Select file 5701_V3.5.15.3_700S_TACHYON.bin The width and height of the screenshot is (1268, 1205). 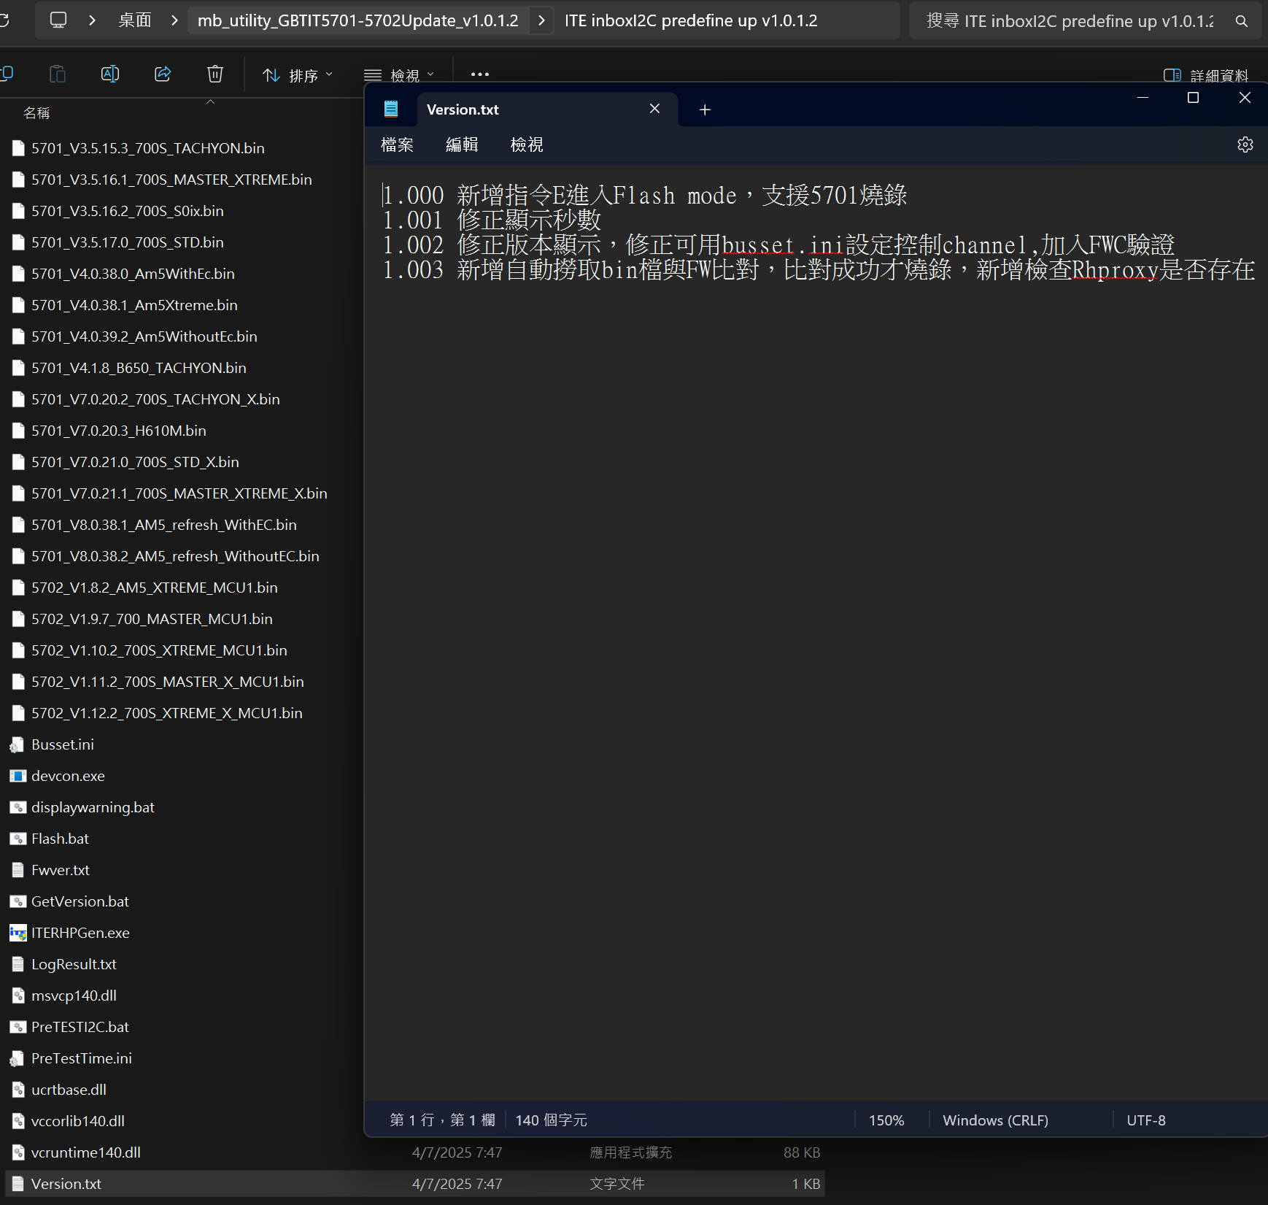pyautogui.click(x=148, y=148)
